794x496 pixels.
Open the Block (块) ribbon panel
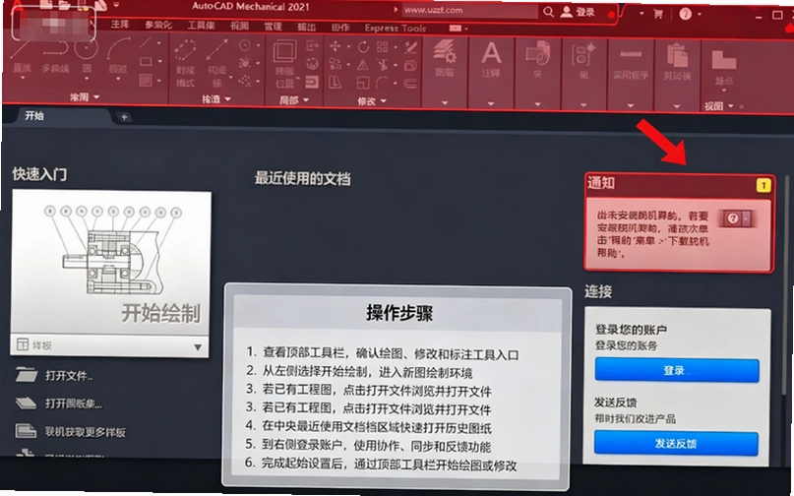click(538, 60)
